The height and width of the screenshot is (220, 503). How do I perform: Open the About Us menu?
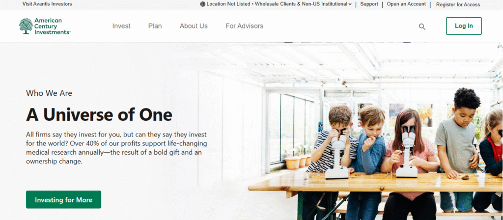194,26
